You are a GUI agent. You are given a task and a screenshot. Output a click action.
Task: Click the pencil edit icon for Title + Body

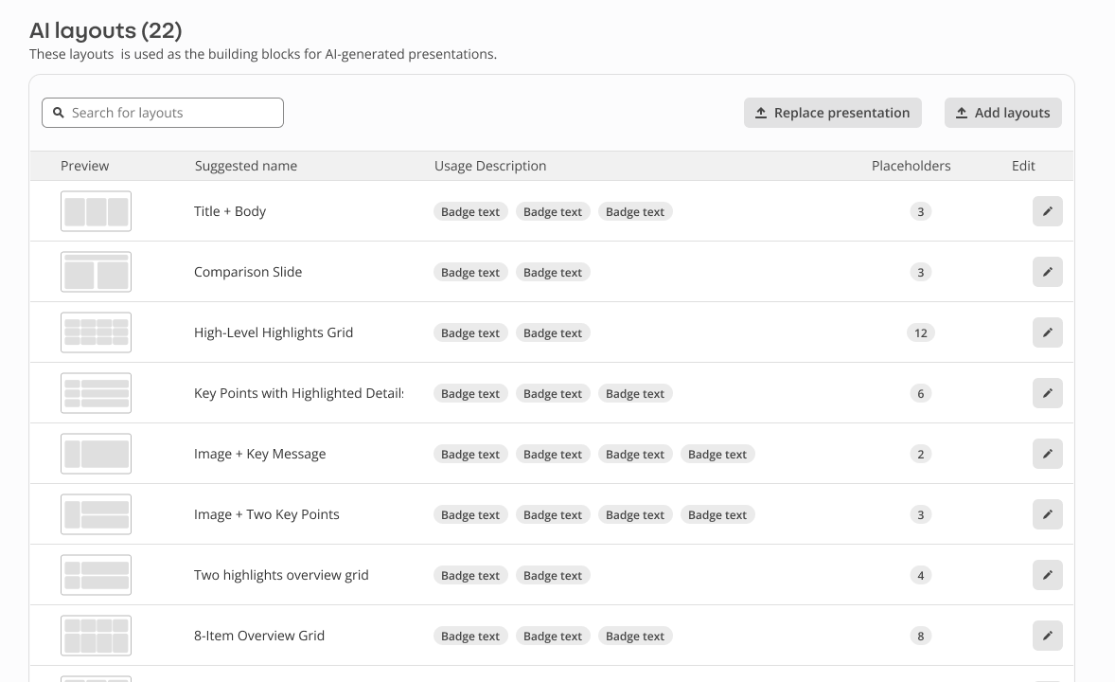click(x=1048, y=211)
